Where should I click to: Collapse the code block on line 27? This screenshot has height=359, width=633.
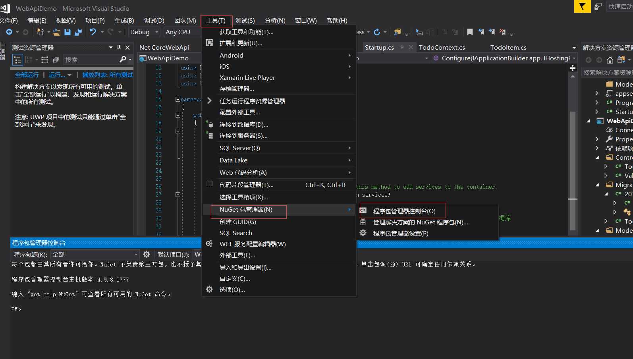(178, 195)
